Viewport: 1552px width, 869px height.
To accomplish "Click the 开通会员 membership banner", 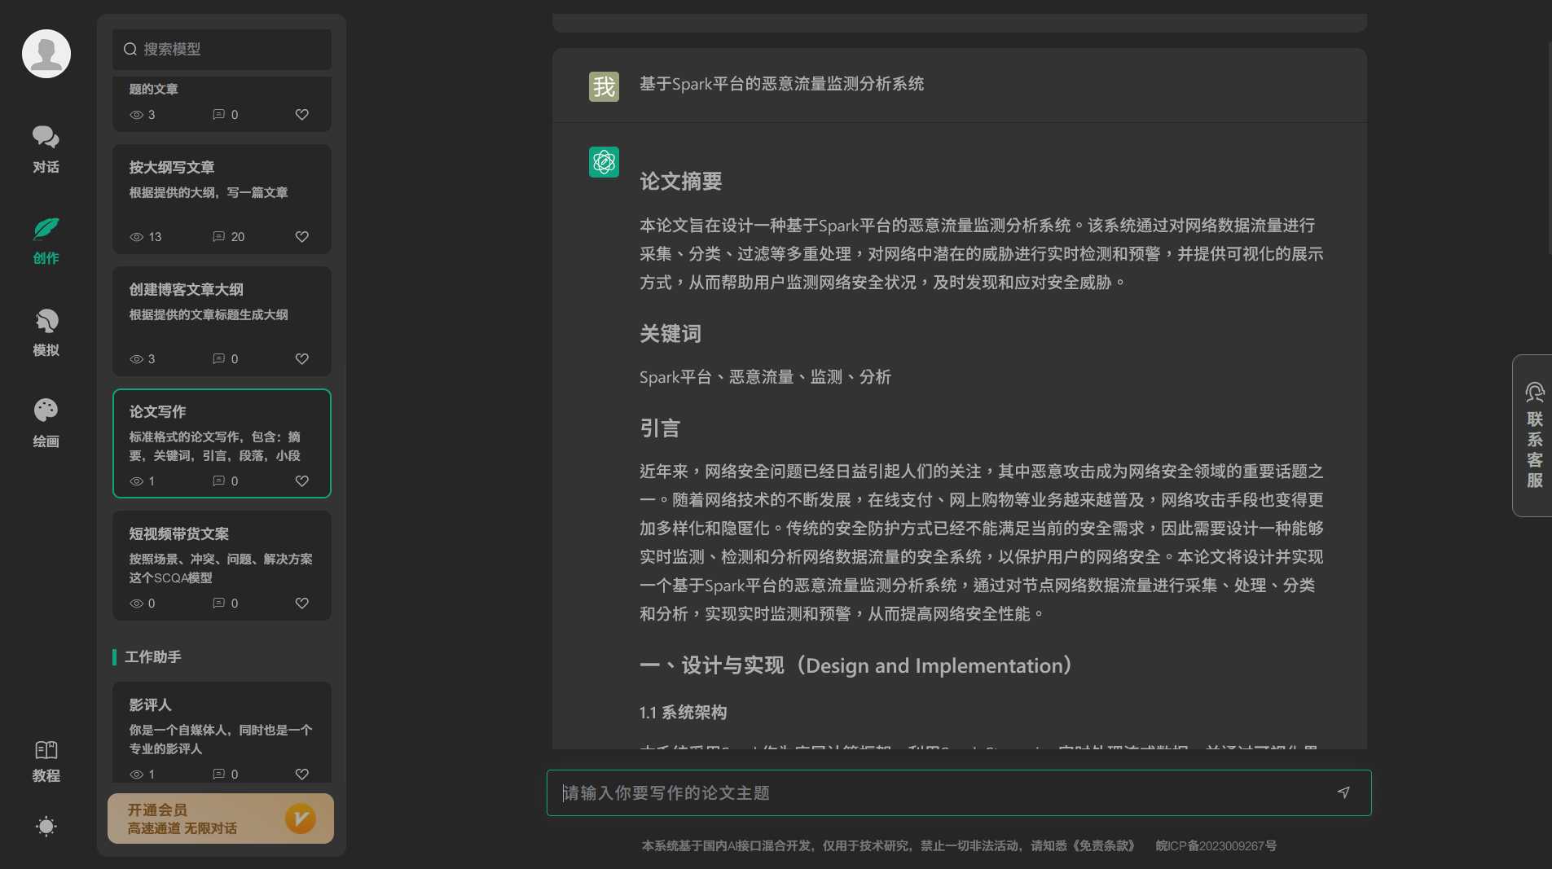I will (221, 819).
